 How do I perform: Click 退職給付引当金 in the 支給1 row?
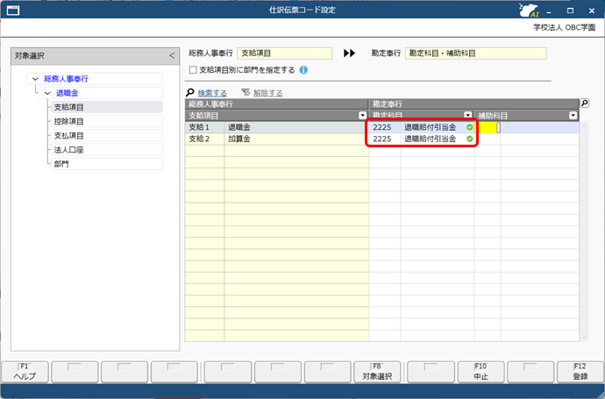pos(430,127)
